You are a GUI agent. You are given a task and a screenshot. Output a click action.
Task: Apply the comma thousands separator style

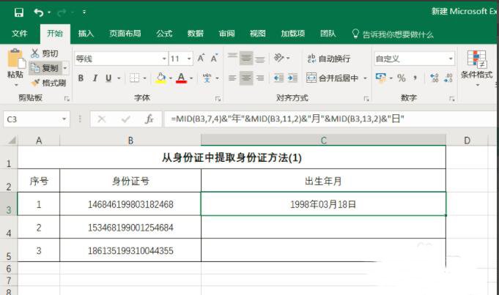[415, 78]
